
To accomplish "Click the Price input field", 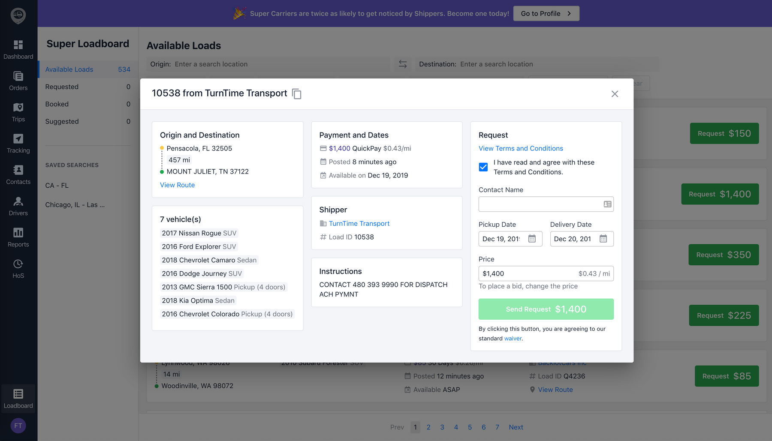I will pos(546,273).
